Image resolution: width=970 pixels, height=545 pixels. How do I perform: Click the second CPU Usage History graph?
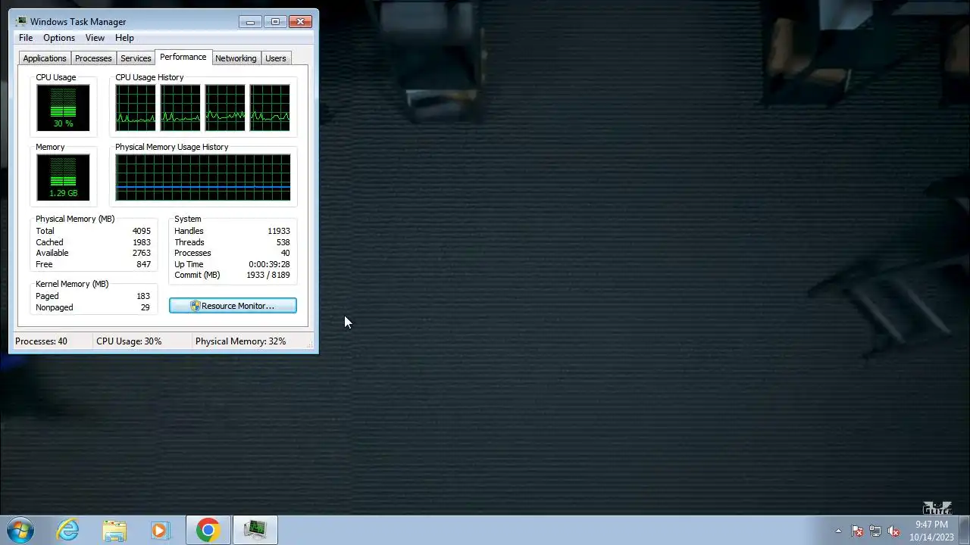point(180,107)
